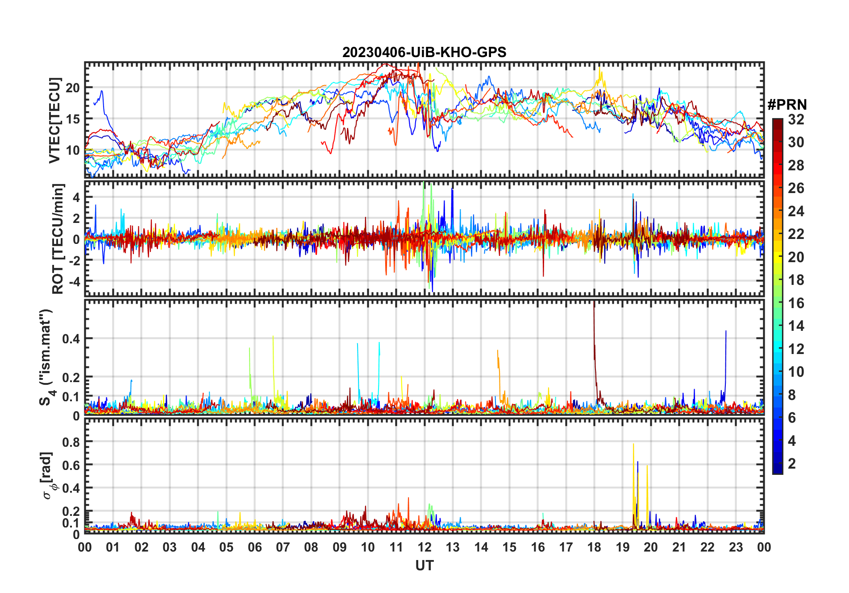Click the plot title 20230406-UiB-KHO-GPS
The width and height of the screenshot is (849, 593).
[x=424, y=52]
